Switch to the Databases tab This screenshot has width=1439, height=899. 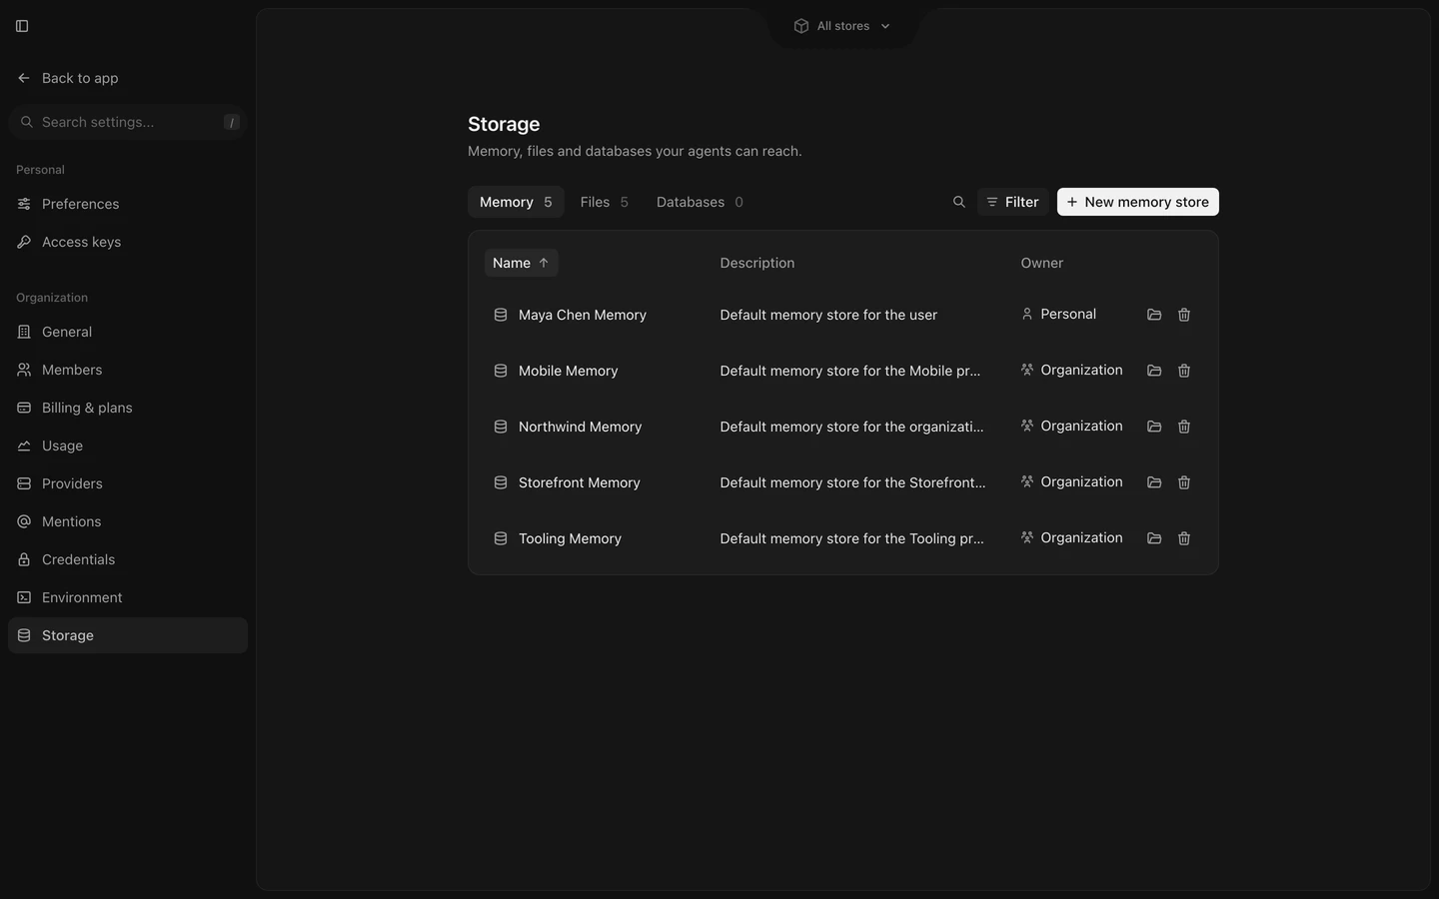(700, 202)
